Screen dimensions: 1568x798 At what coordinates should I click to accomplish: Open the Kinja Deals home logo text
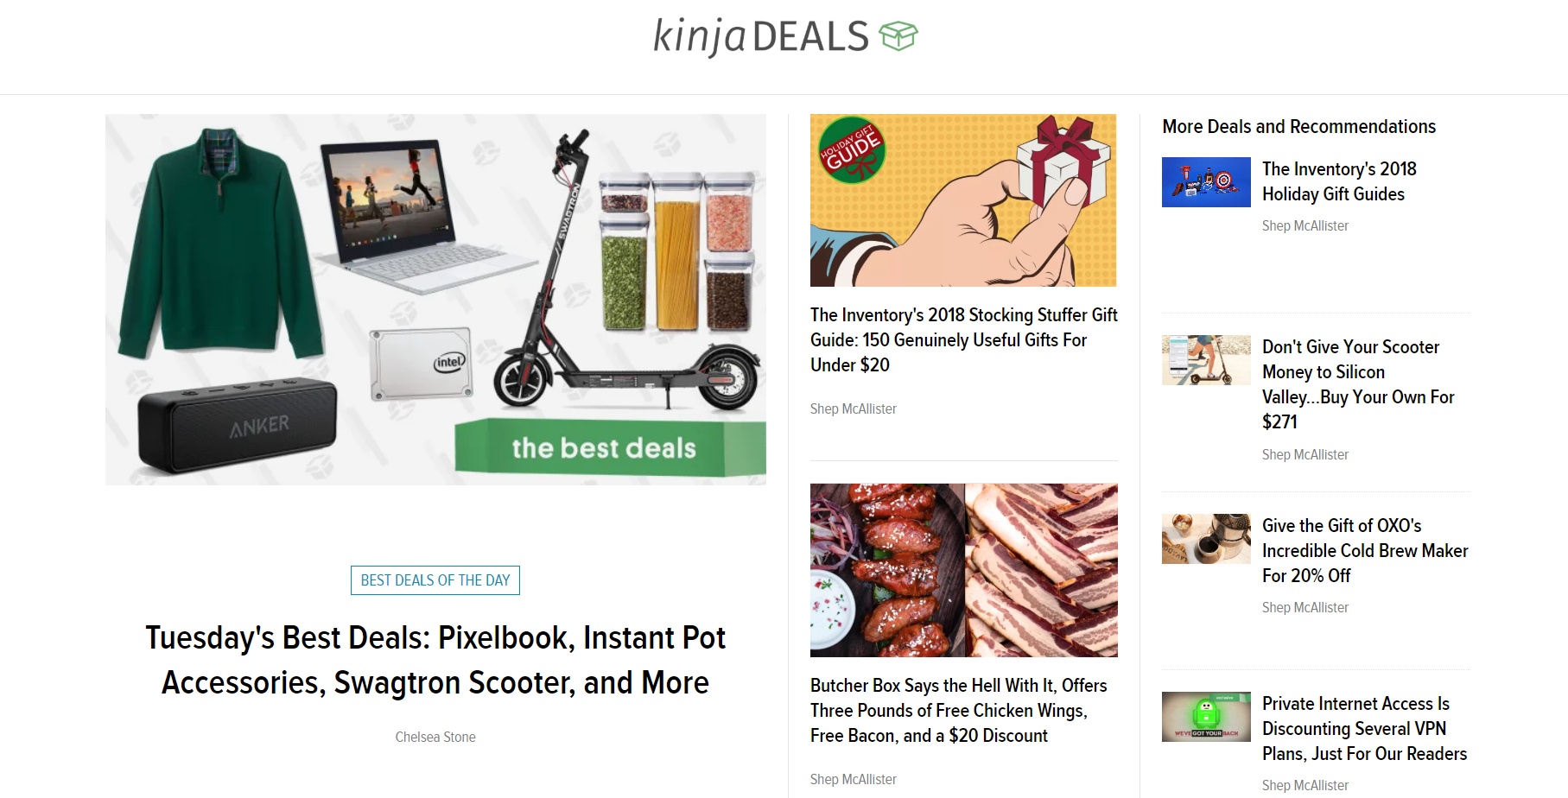pos(760,36)
